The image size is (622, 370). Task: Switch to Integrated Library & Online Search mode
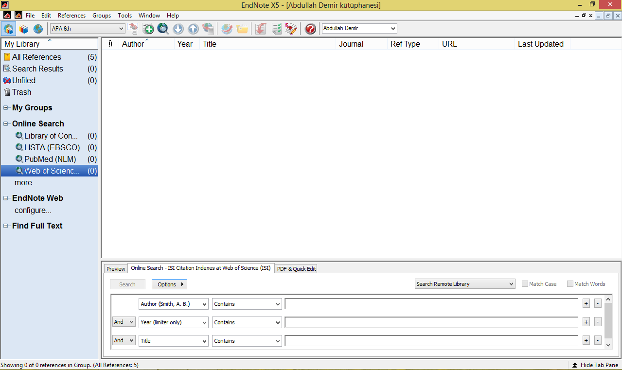pyautogui.click(x=9, y=29)
